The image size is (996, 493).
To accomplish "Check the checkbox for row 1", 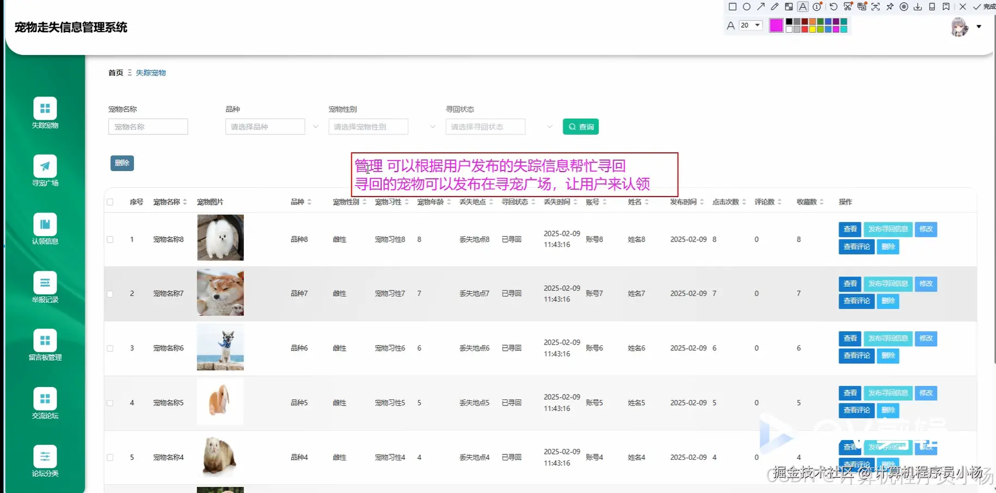I will pyautogui.click(x=110, y=239).
